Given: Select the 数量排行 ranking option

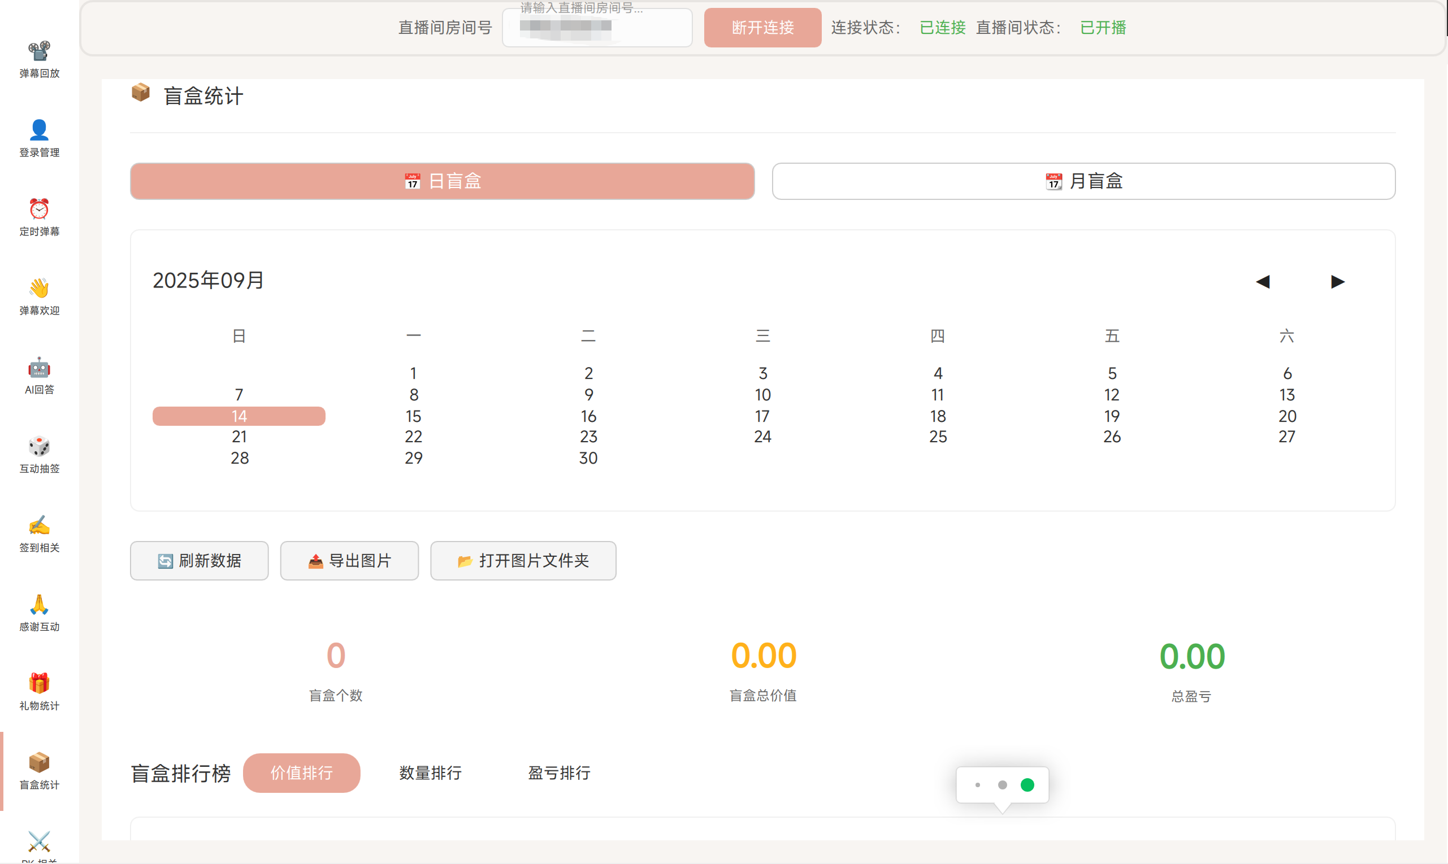Looking at the screenshot, I should (x=430, y=773).
